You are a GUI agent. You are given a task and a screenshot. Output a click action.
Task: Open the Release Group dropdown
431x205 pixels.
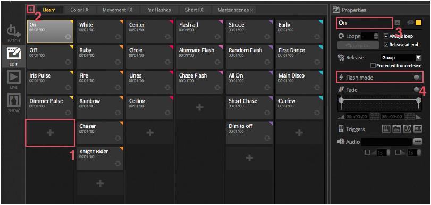tap(401, 58)
